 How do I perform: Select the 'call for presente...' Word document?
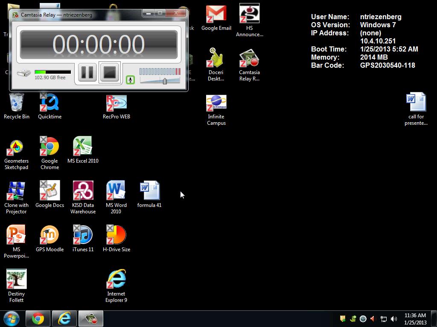coord(416,109)
